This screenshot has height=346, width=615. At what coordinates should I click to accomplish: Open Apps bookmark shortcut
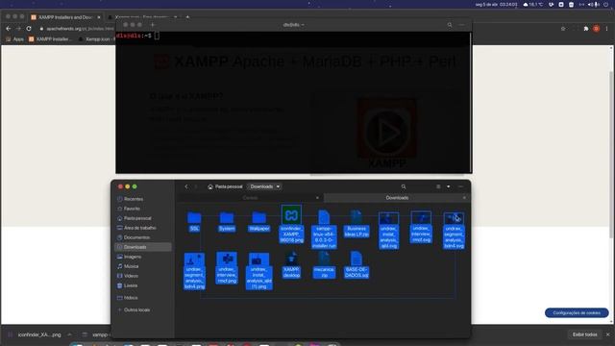[x=15, y=39]
